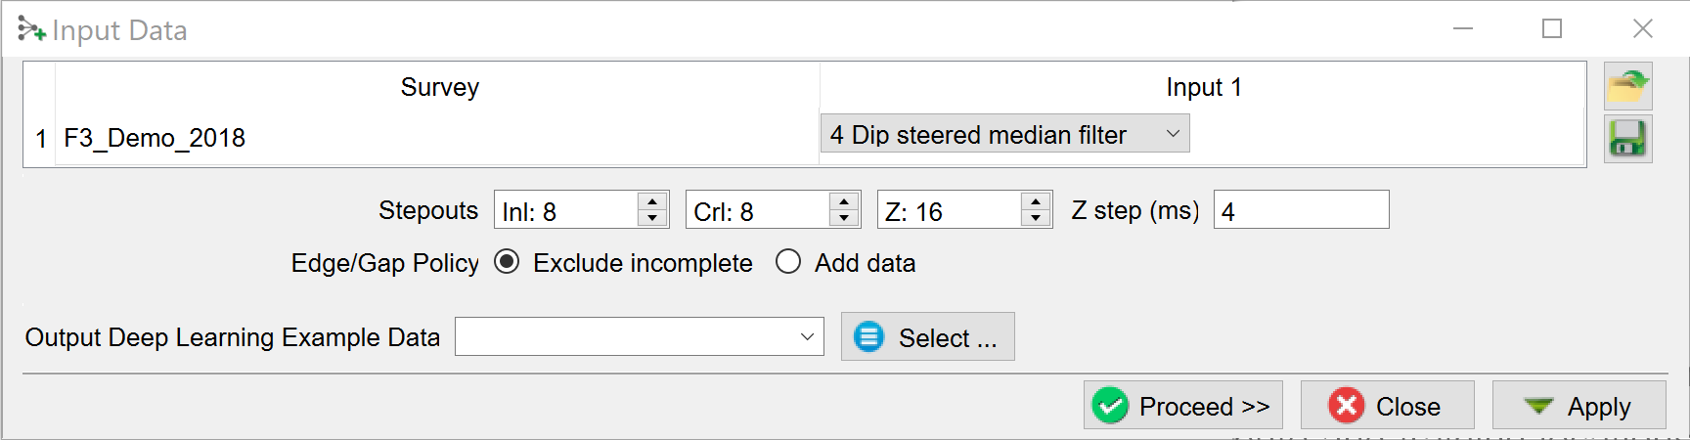
Task: Click the green save disk icon
Action: (x=1627, y=139)
